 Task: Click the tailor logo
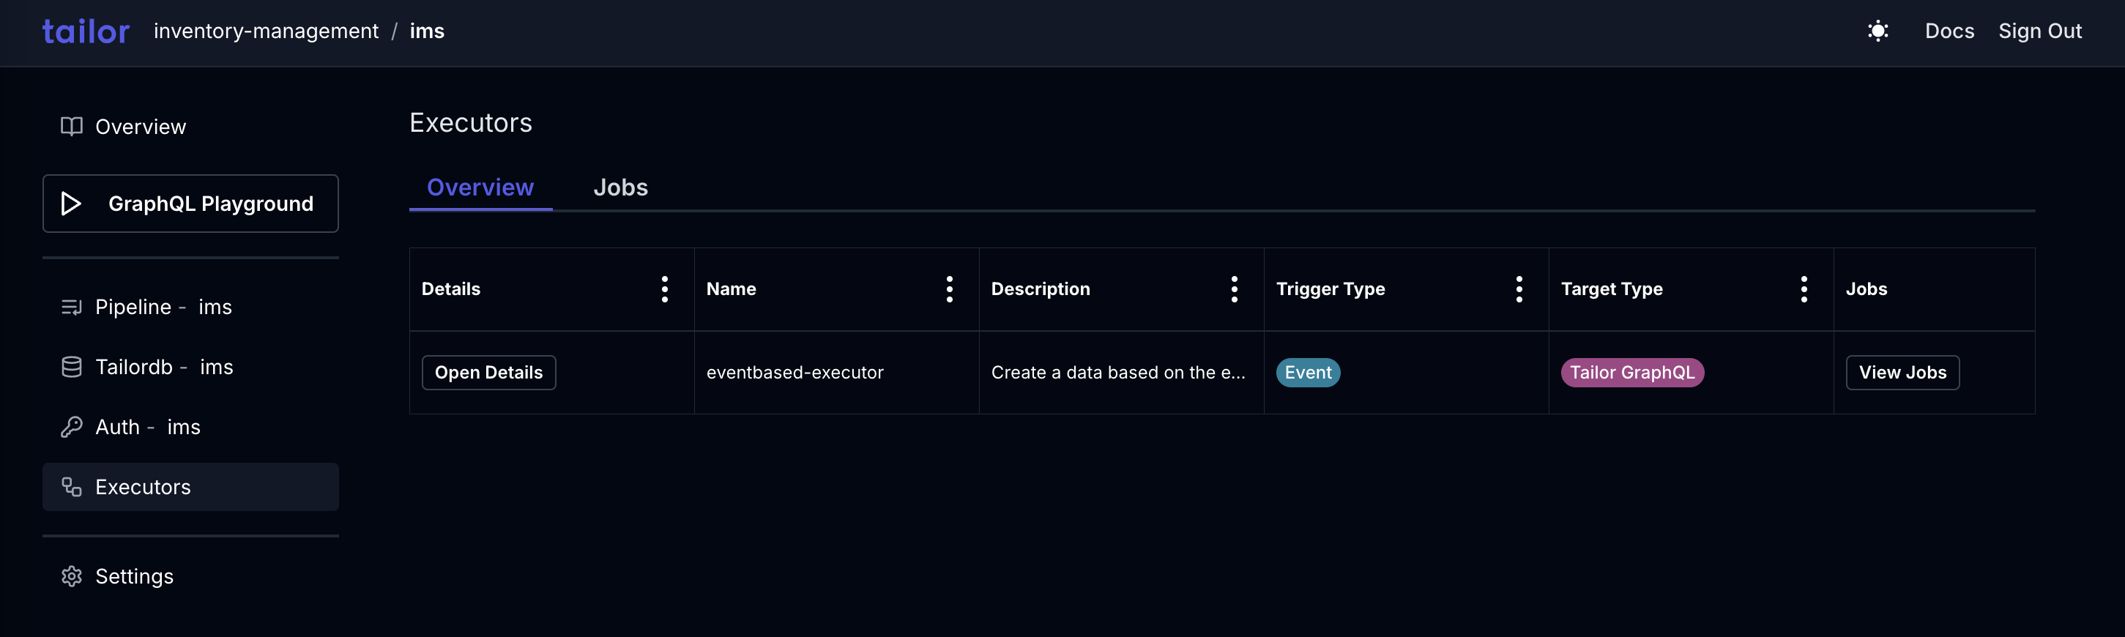click(x=86, y=31)
